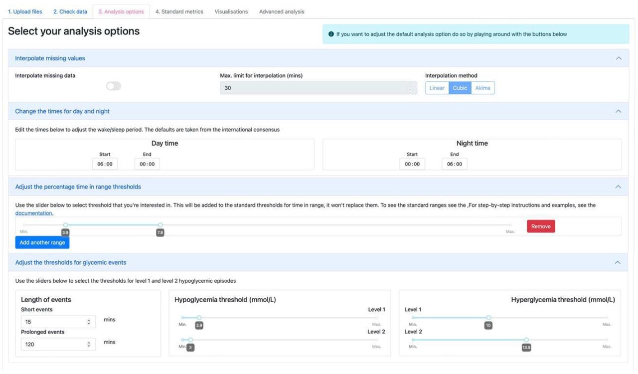Open the Upload files tab
Viewport: 638px width, 374px height.
click(25, 11)
